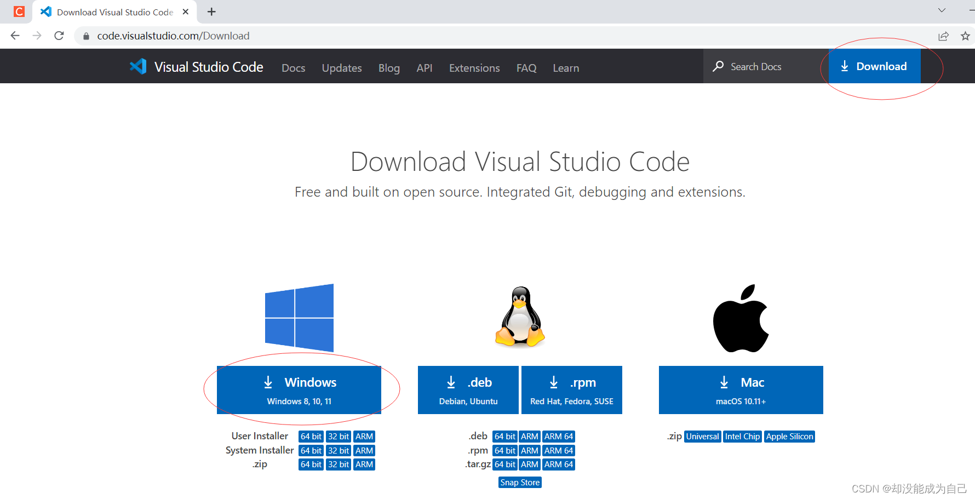Close the Download Visual Studio Code tab
Image resolution: width=975 pixels, height=499 pixels.
click(x=186, y=12)
